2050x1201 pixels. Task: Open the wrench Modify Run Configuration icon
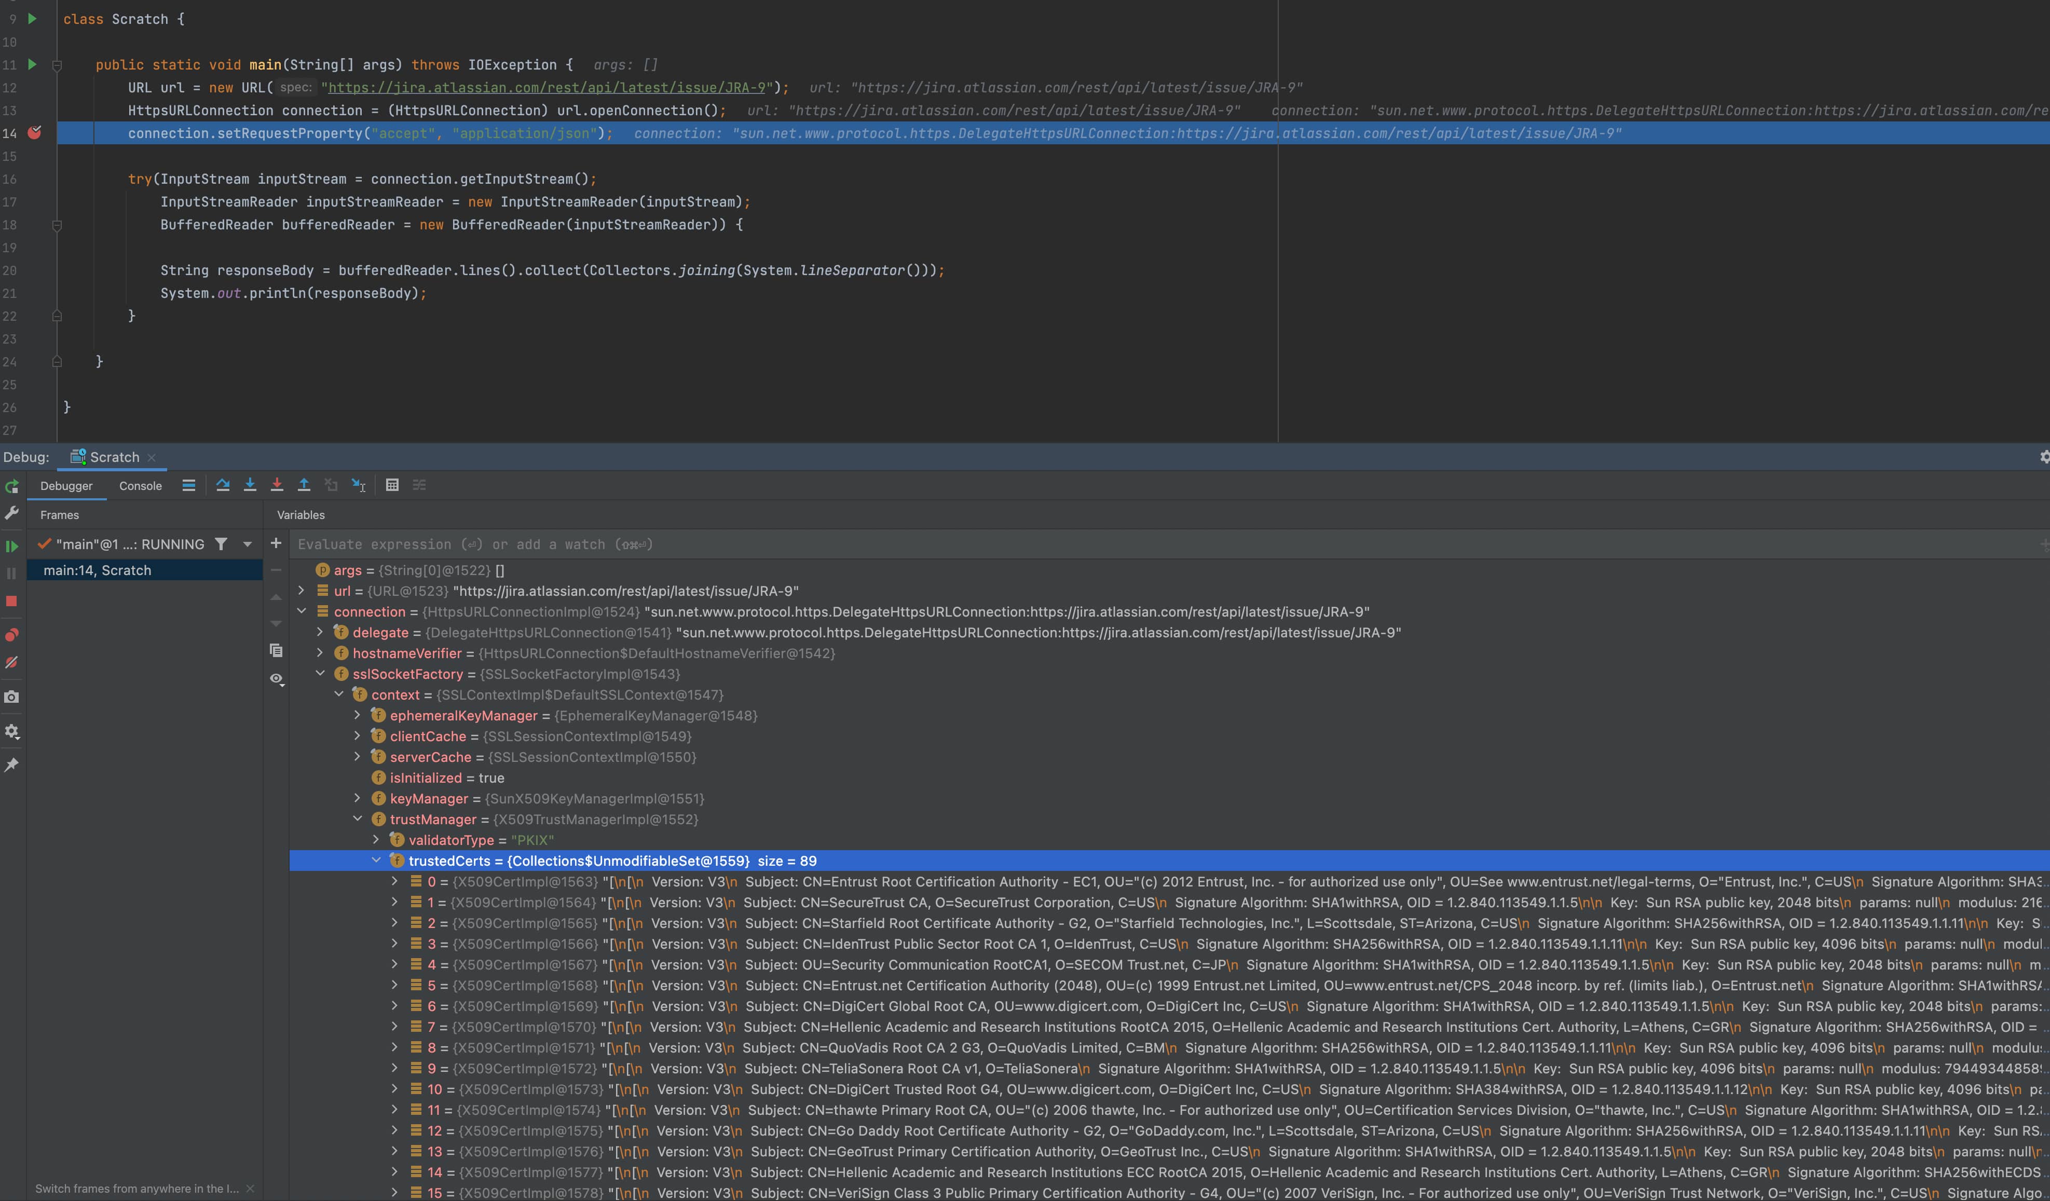point(11,513)
